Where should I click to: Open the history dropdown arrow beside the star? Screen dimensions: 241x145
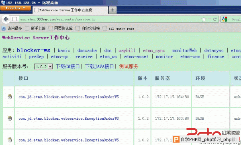pyautogui.click(x=210, y=19)
